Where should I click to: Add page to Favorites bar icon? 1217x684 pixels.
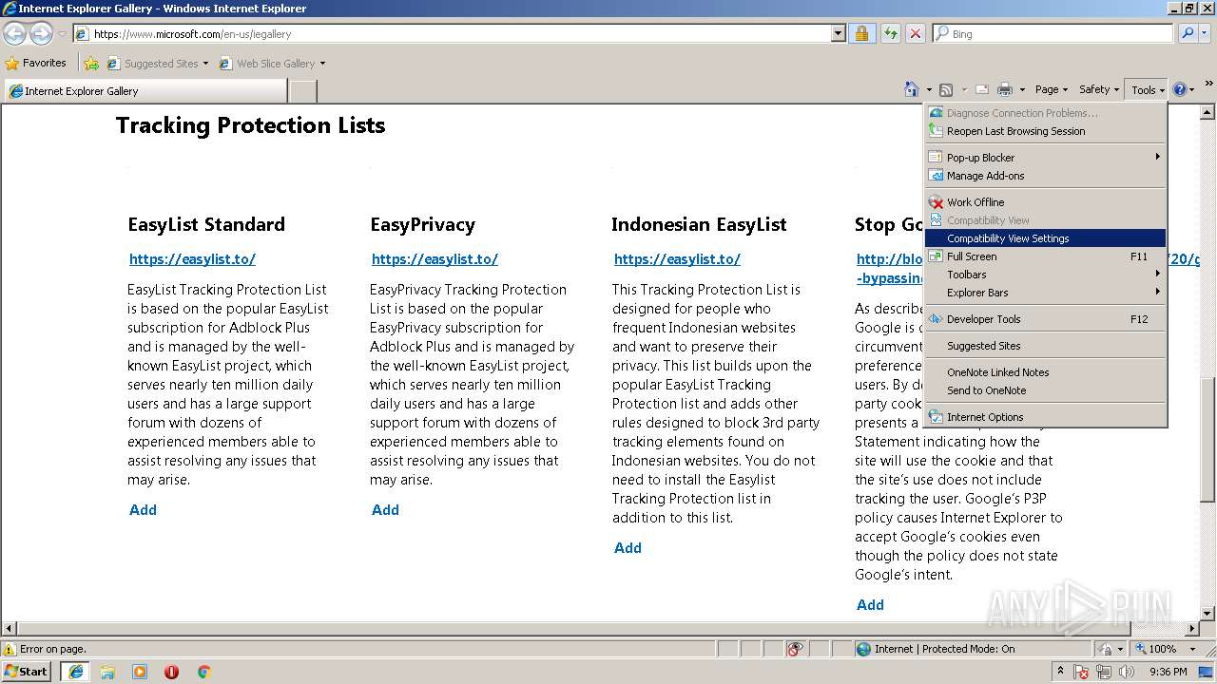pyautogui.click(x=91, y=63)
